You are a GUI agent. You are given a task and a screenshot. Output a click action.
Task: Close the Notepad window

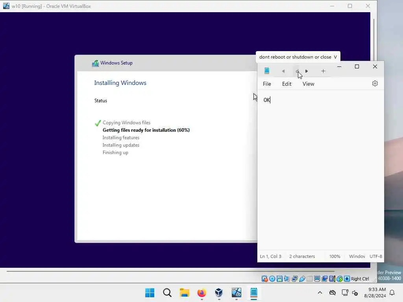375,66
